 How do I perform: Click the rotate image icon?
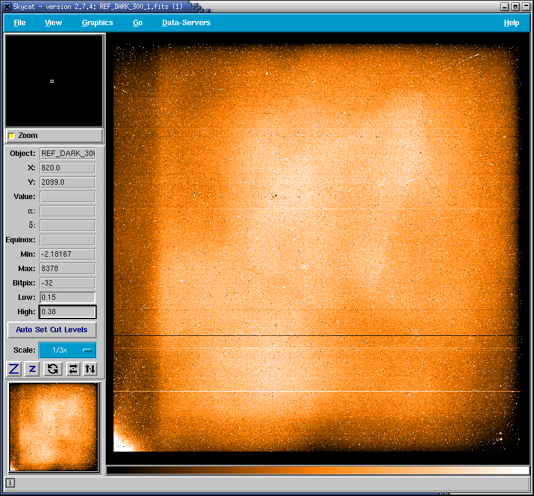[x=53, y=369]
